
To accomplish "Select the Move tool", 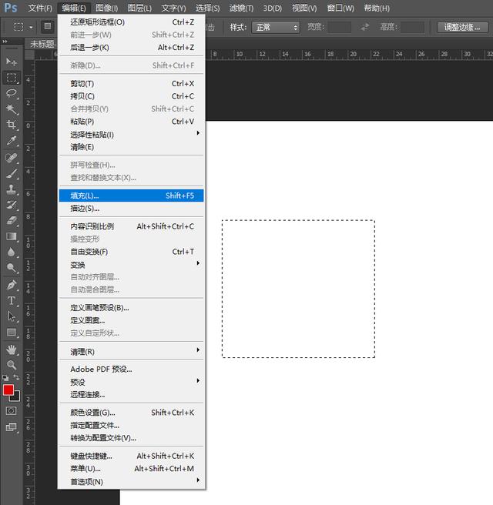I will (12, 61).
